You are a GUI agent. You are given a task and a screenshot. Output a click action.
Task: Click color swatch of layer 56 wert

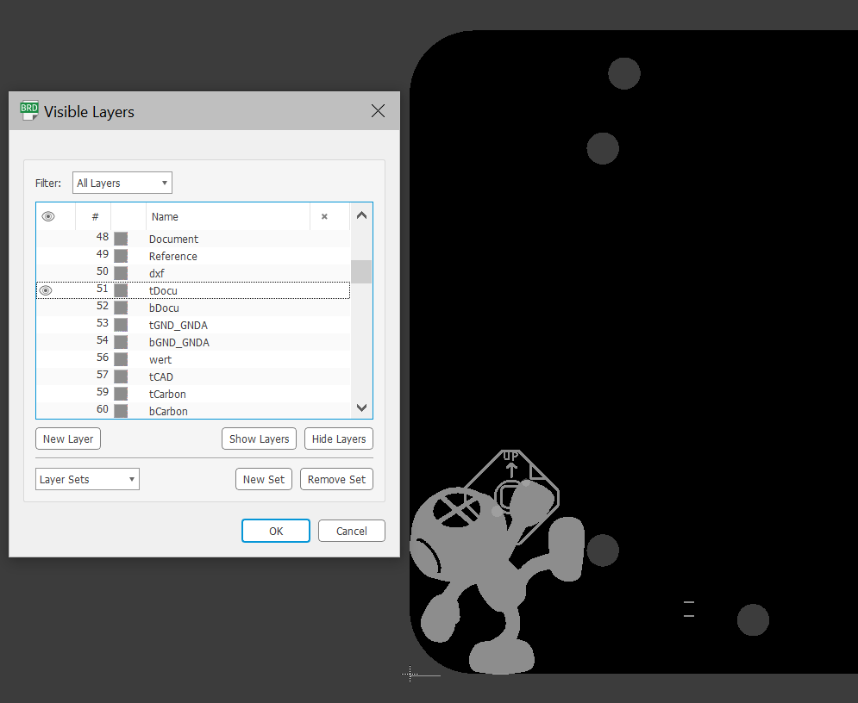click(x=121, y=359)
